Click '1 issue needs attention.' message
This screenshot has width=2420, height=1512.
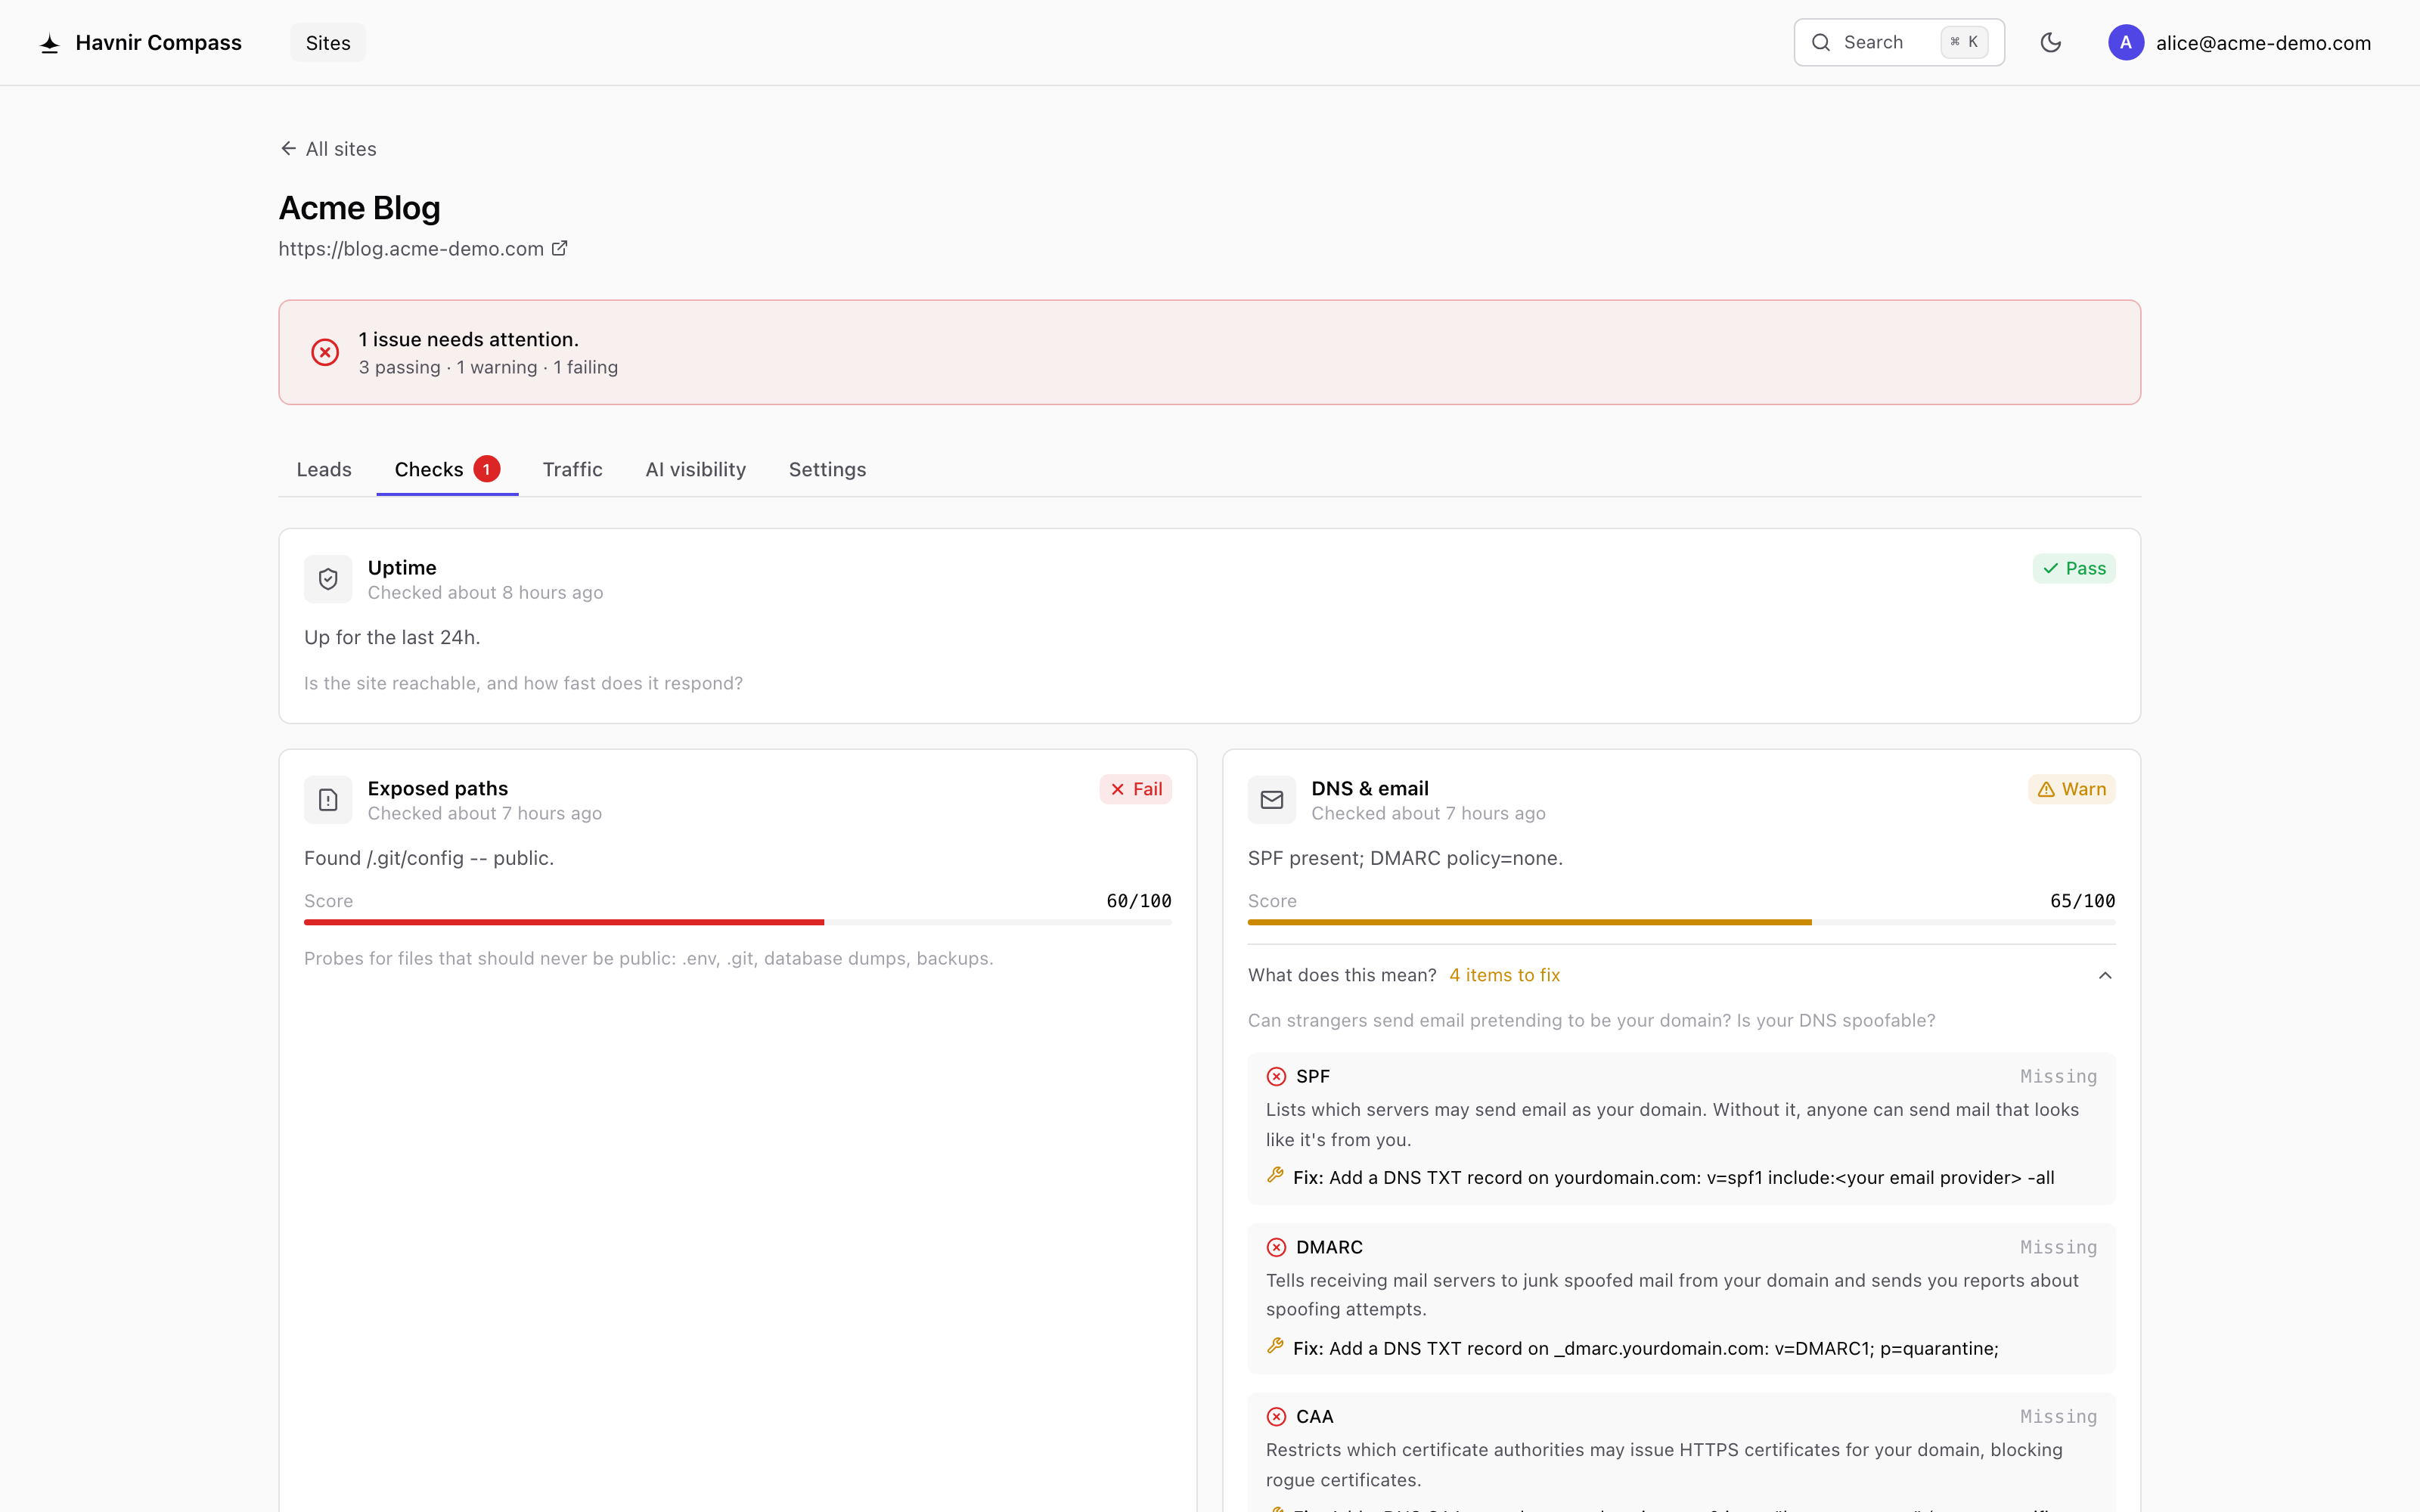coord(469,340)
